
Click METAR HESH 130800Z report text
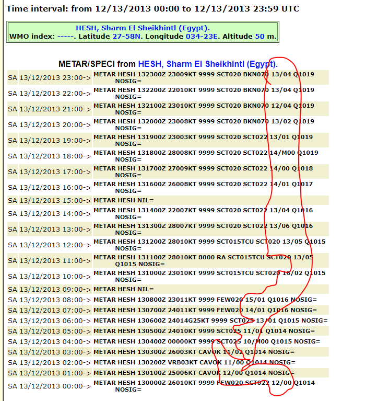click(205, 300)
